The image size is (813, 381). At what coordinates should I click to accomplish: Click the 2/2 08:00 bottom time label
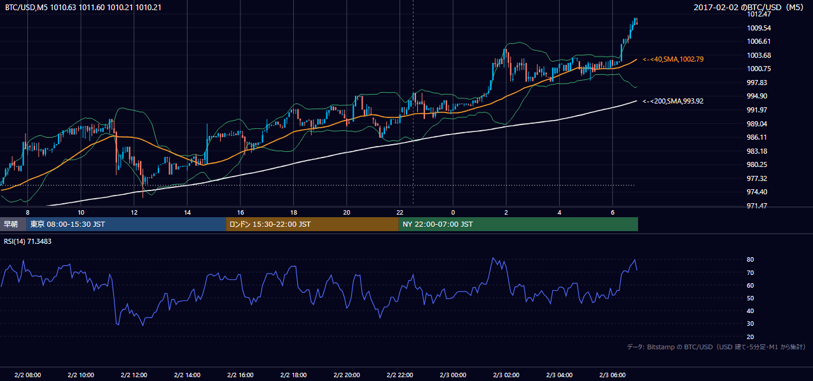pos(27,375)
